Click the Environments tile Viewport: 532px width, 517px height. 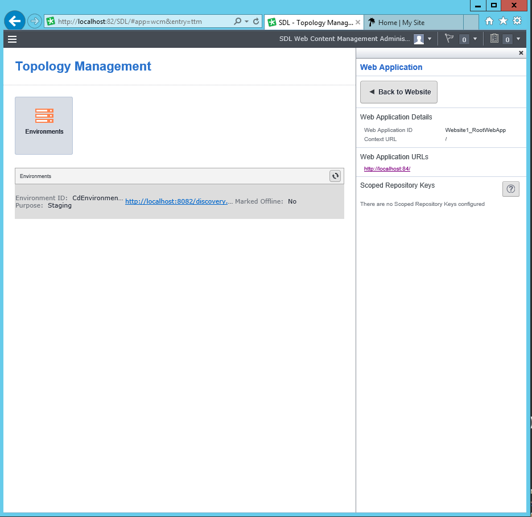44,125
